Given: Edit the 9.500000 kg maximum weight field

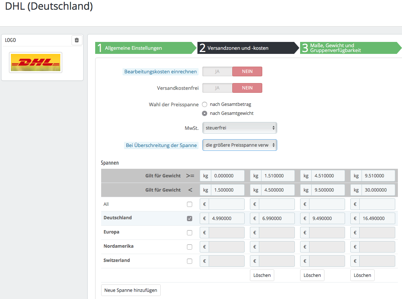Looking at the screenshot, I should [x=328, y=190].
